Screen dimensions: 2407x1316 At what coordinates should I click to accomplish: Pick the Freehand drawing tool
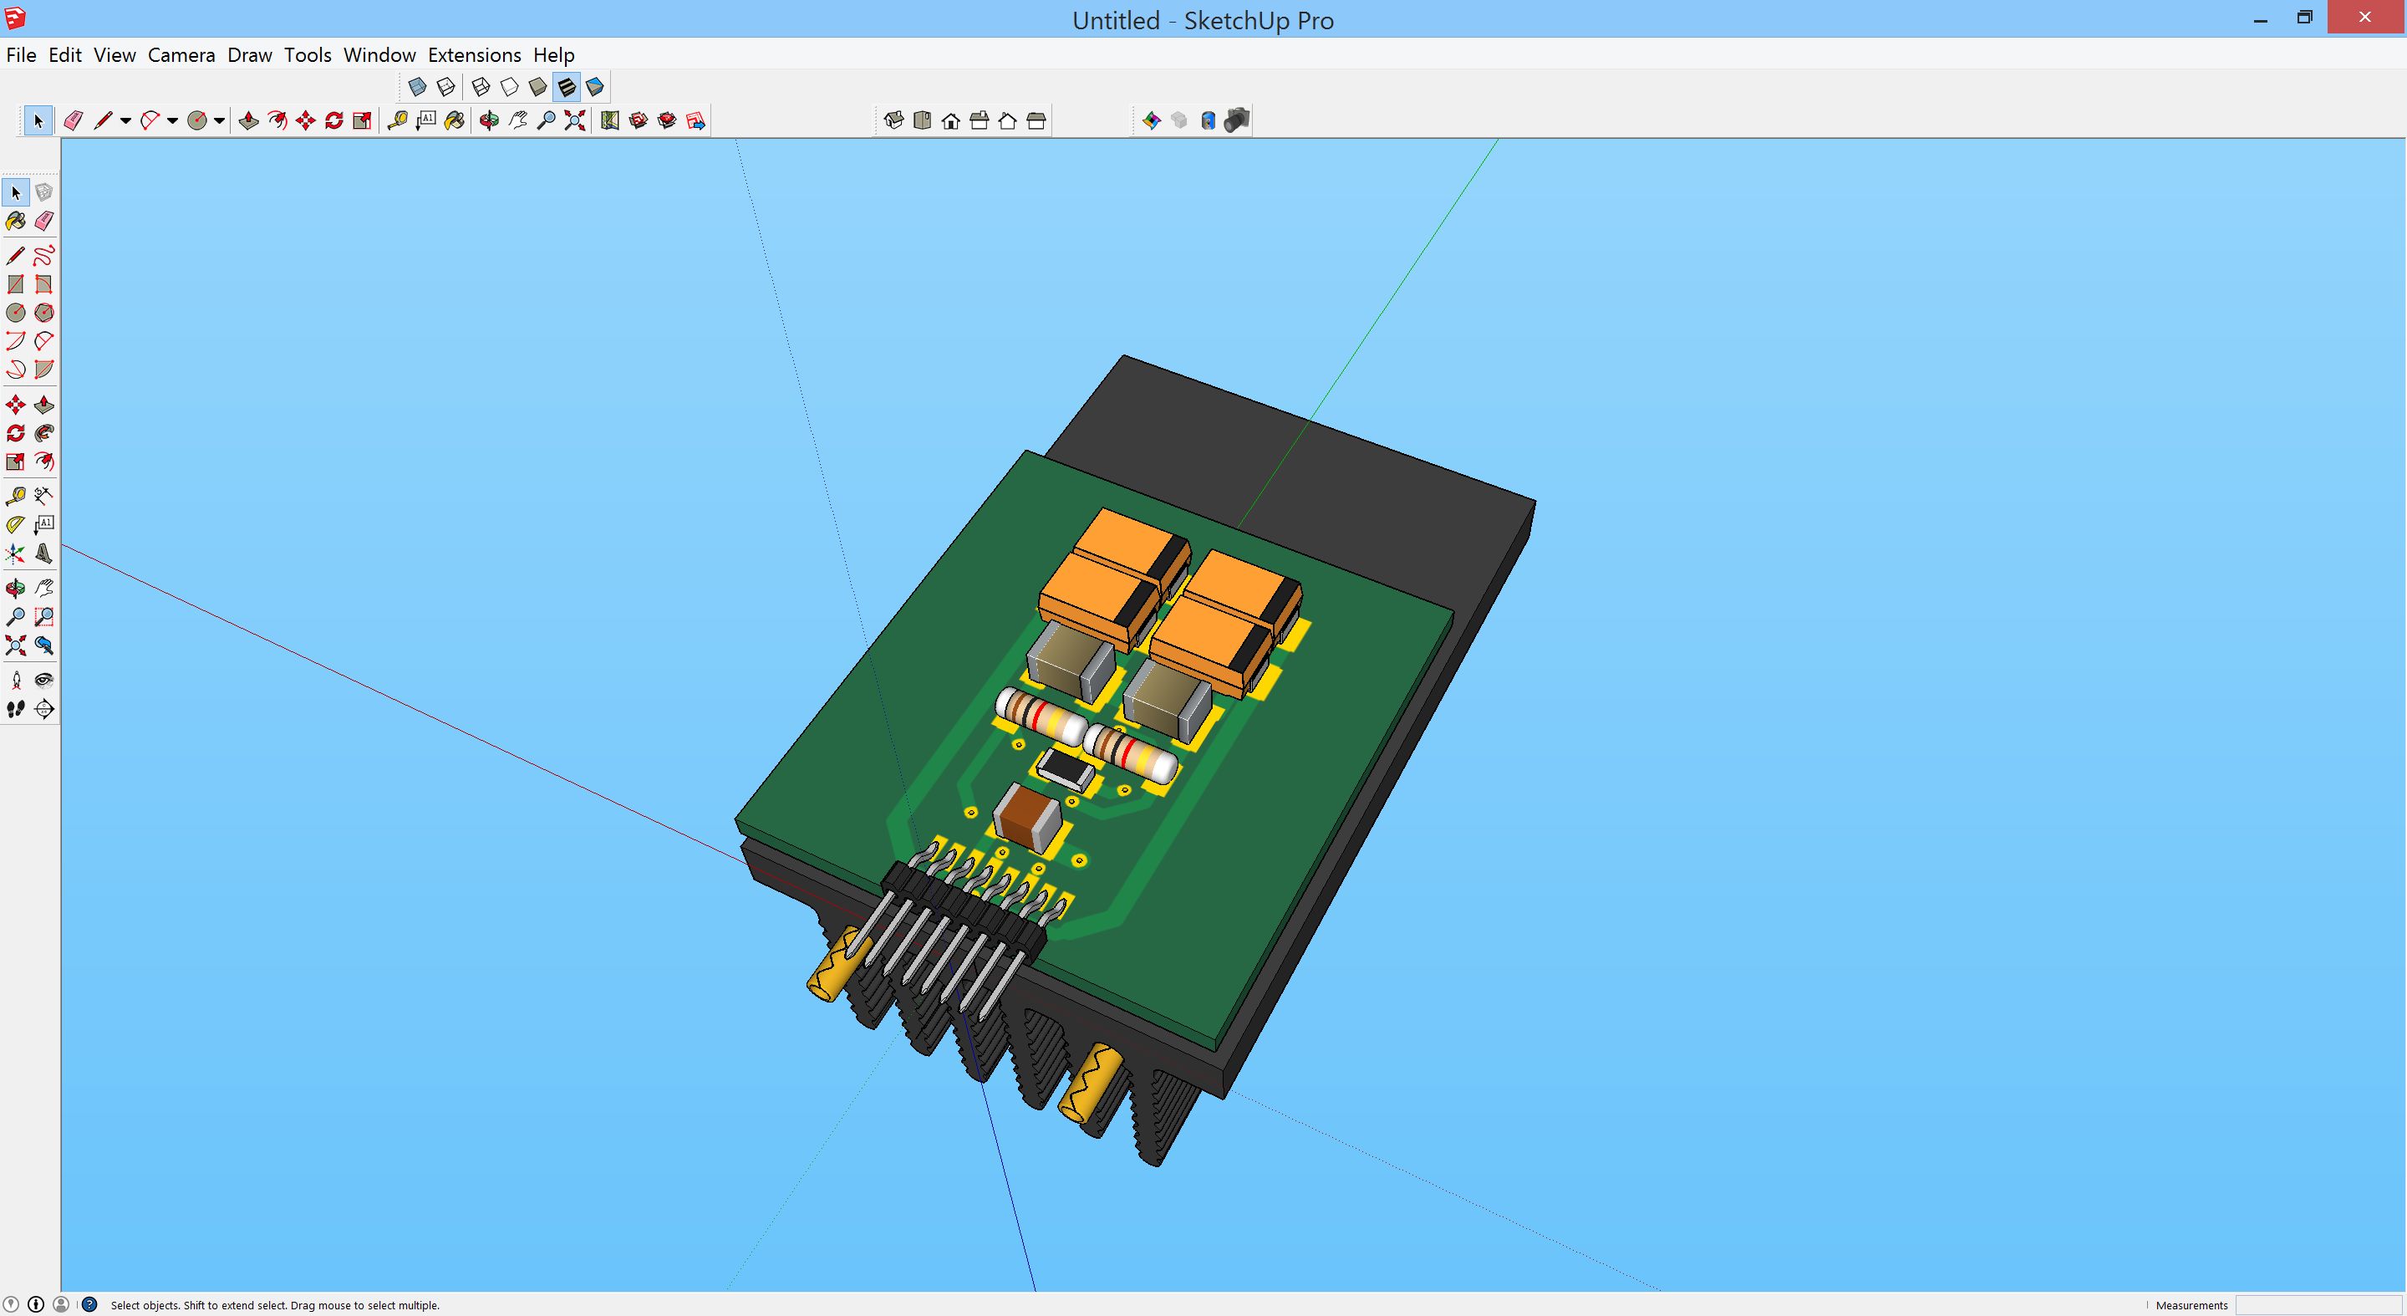(43, 256)
